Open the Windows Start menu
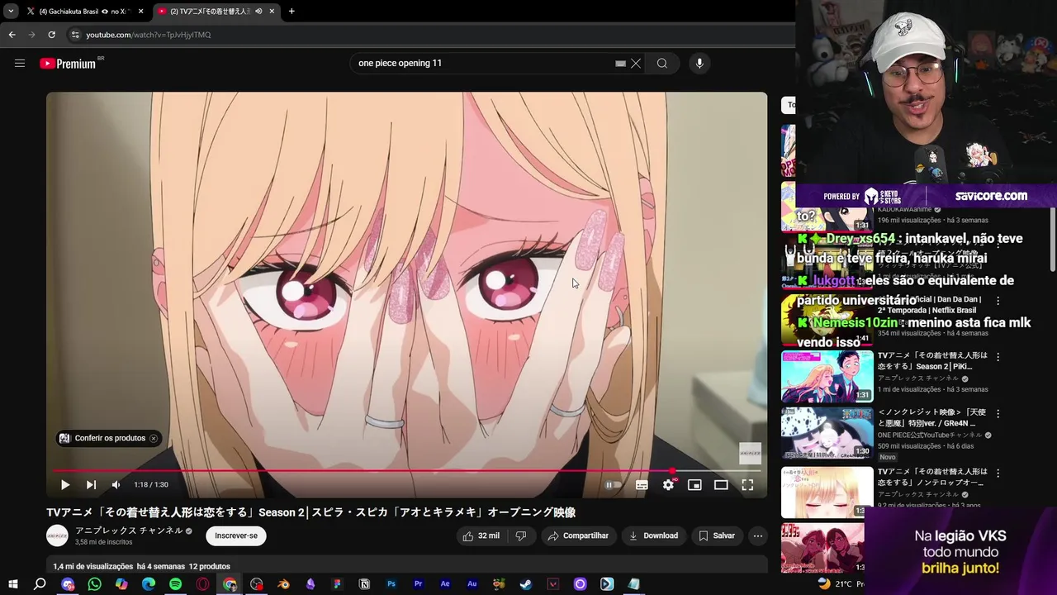 pos(12,584)
